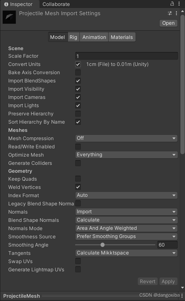This screenshot has width=185, height=301.
Task: Open the Inspector tab kebab menu
Action: tap(179, 4)
